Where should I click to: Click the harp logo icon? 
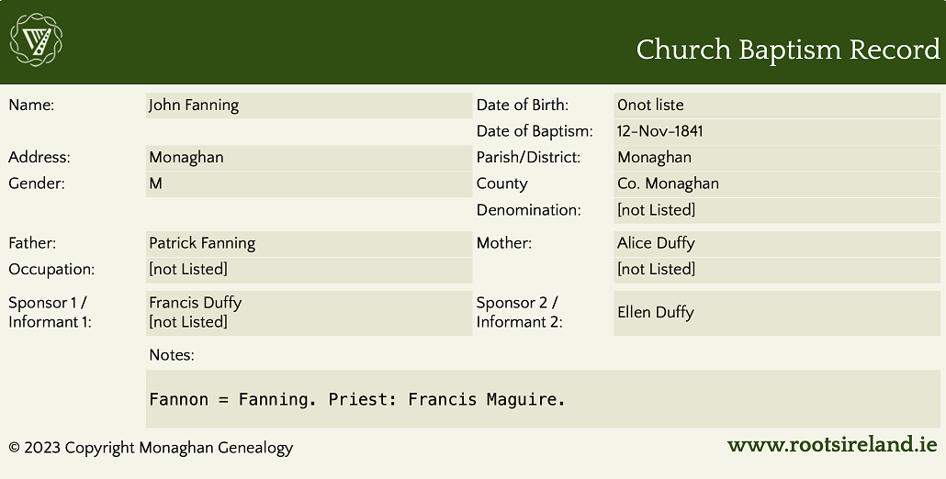(x=36, y=41)
